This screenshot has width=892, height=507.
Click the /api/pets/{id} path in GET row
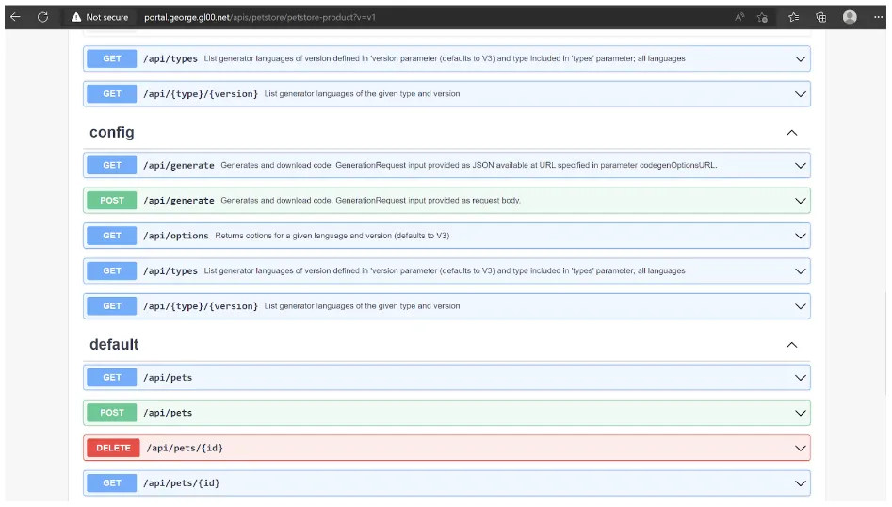[x=182, y=483]
